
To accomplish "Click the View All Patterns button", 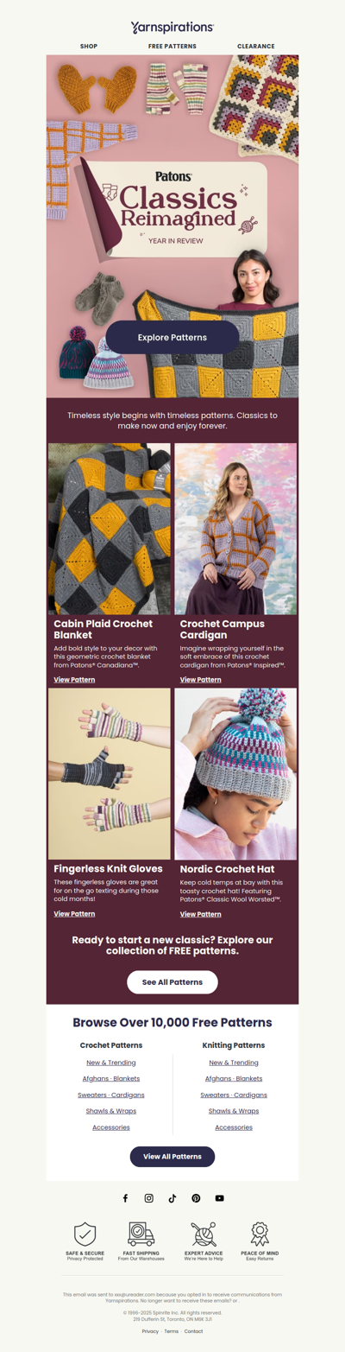I will coord(172,1157).
